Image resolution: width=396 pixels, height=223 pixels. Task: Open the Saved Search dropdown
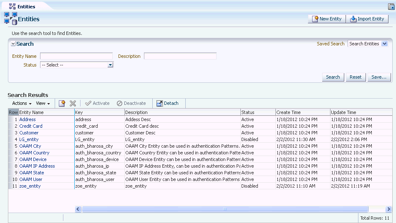(385, 44)
